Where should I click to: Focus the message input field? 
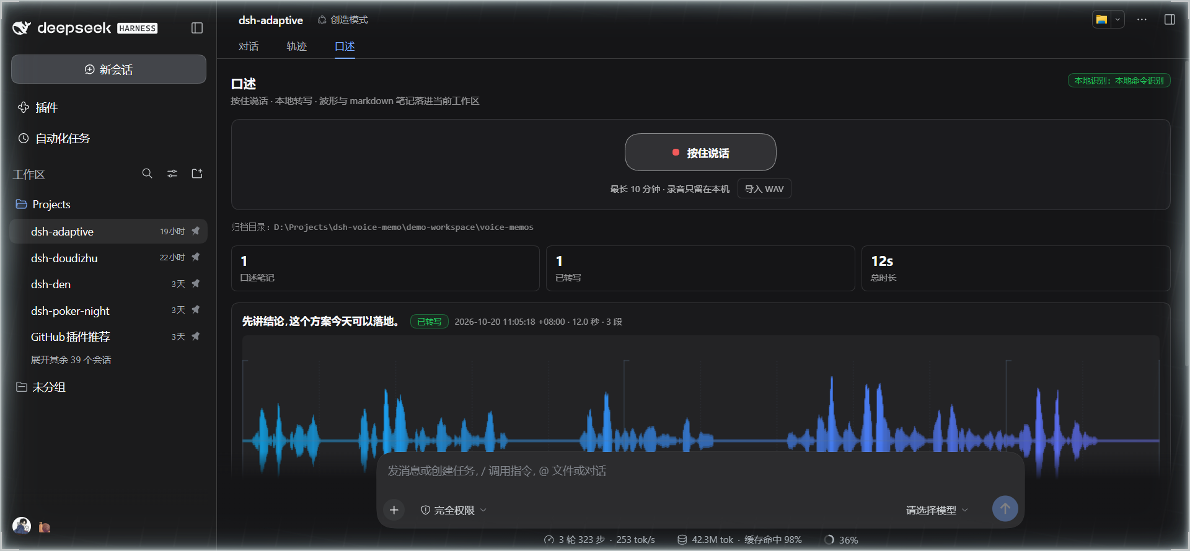pos(700,471)
